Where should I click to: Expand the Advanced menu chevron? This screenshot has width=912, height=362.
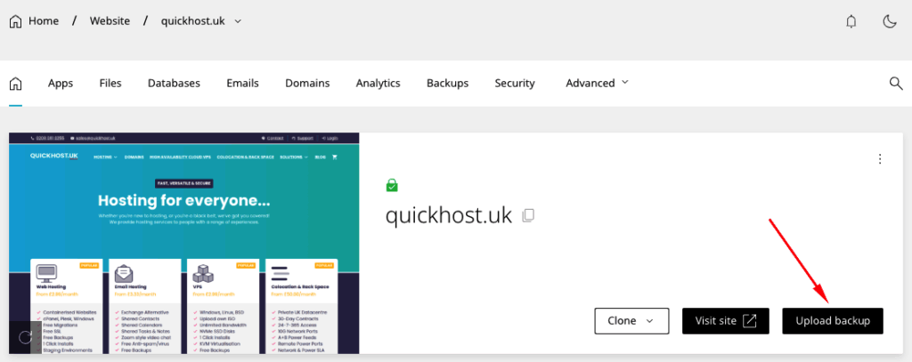click(625, 83)
